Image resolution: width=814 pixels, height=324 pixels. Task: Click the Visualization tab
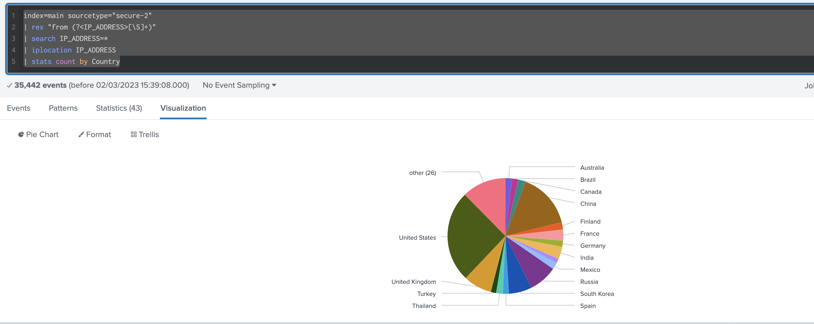coord(183,108)
